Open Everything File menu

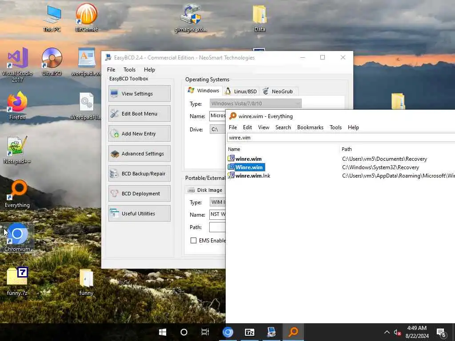pyautogui.click(x=233, y=127)
